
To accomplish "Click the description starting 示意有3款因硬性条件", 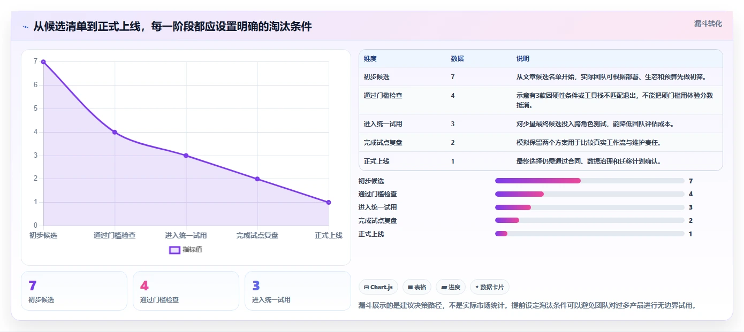I will click(614, 101).
